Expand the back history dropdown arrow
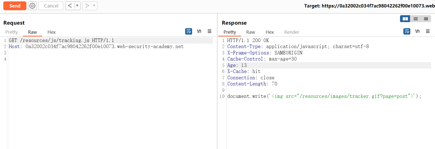 click(x=77, y=6)
